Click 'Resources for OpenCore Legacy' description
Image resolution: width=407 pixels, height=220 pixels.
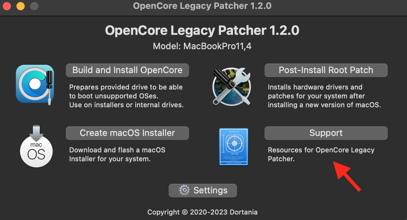point(321,150)
